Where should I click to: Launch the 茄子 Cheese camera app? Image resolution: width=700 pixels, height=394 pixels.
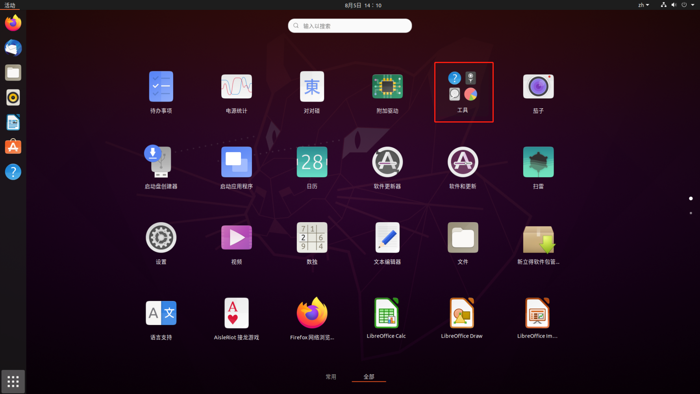tap(538, 87)
